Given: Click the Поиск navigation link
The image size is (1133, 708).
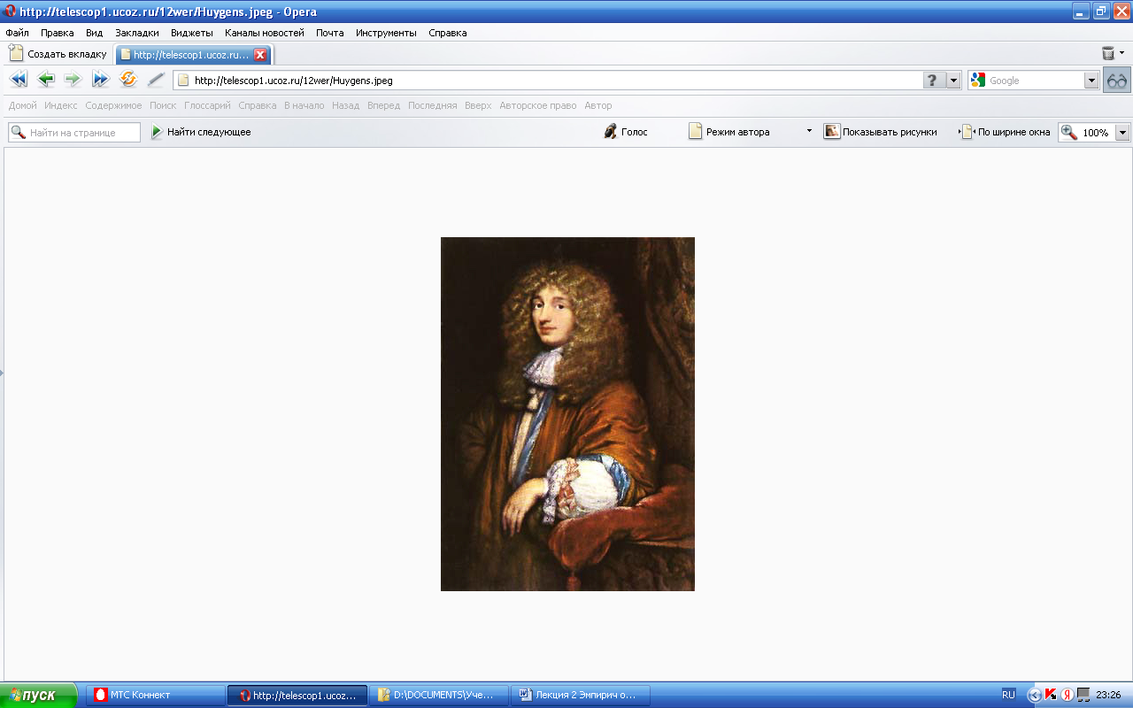Looking at the screenshot, I should click(163, 105).
